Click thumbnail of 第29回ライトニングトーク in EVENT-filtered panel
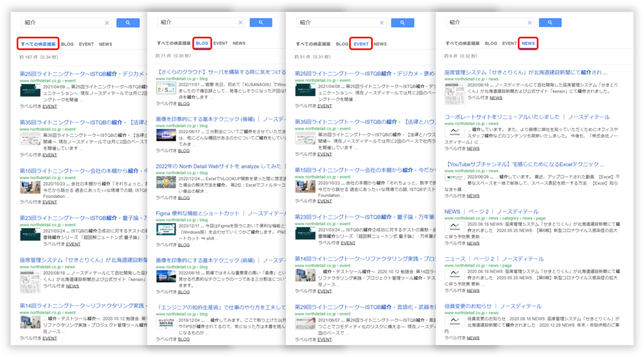Viewport: 644px width, 357px height. pos(305,323)
